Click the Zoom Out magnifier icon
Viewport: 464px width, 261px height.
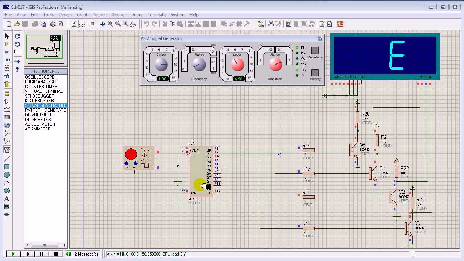click(x=118, y=24)
